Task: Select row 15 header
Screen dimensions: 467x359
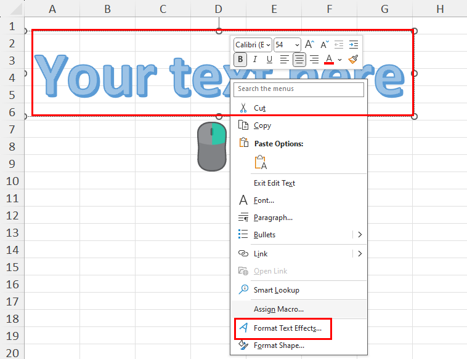Action: coord(12,267)
